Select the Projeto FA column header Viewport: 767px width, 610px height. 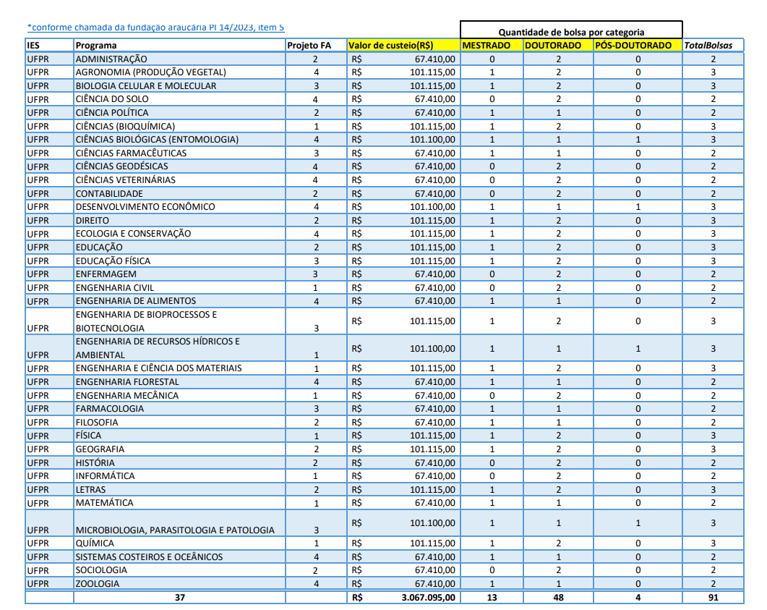316,45
